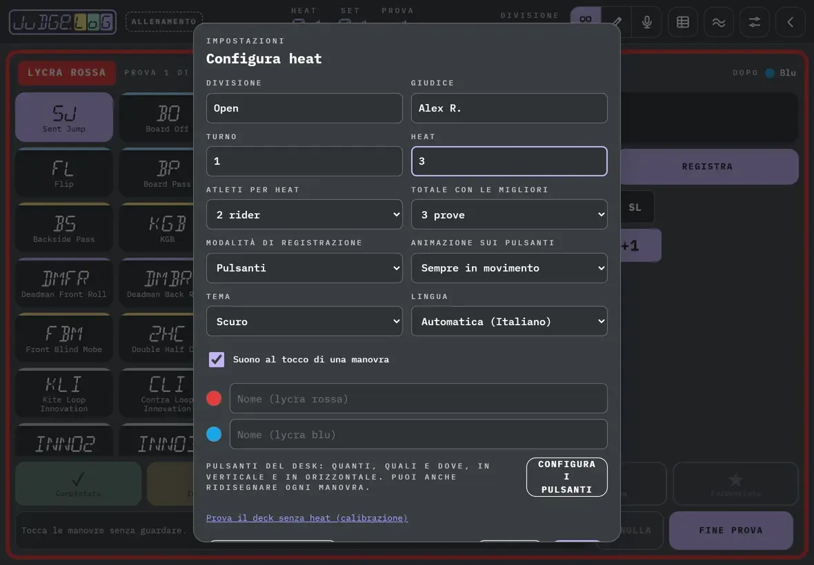Tap the FBM Front Blind Mobe button
The height and width of the screenshot is (565, 814).
point(64,338)
